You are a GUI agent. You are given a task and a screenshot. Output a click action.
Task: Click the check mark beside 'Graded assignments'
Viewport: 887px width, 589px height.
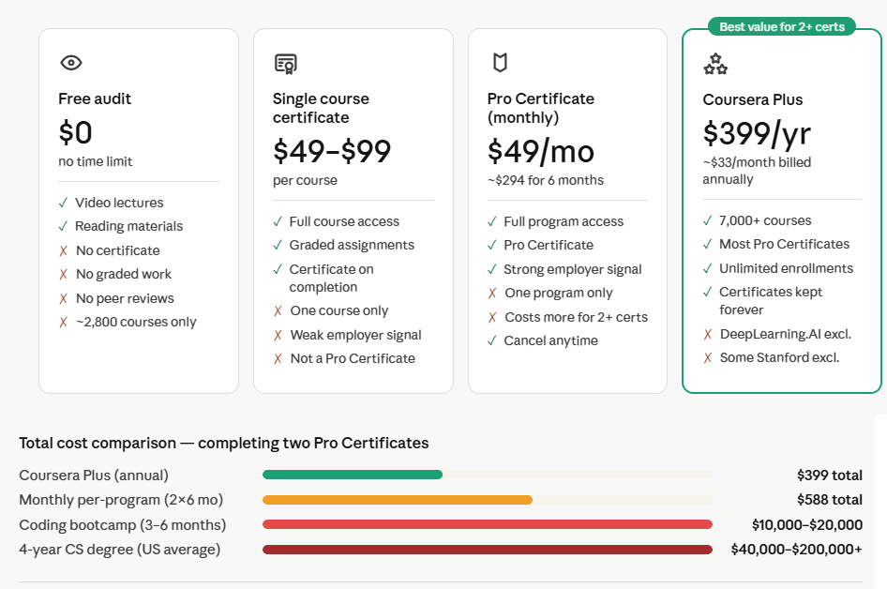click(278, 245)
